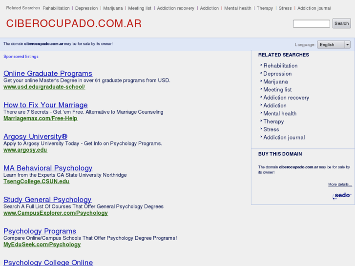Open Marijuana in sidebar related searches
355x266 pixels.
coord(275,82)
